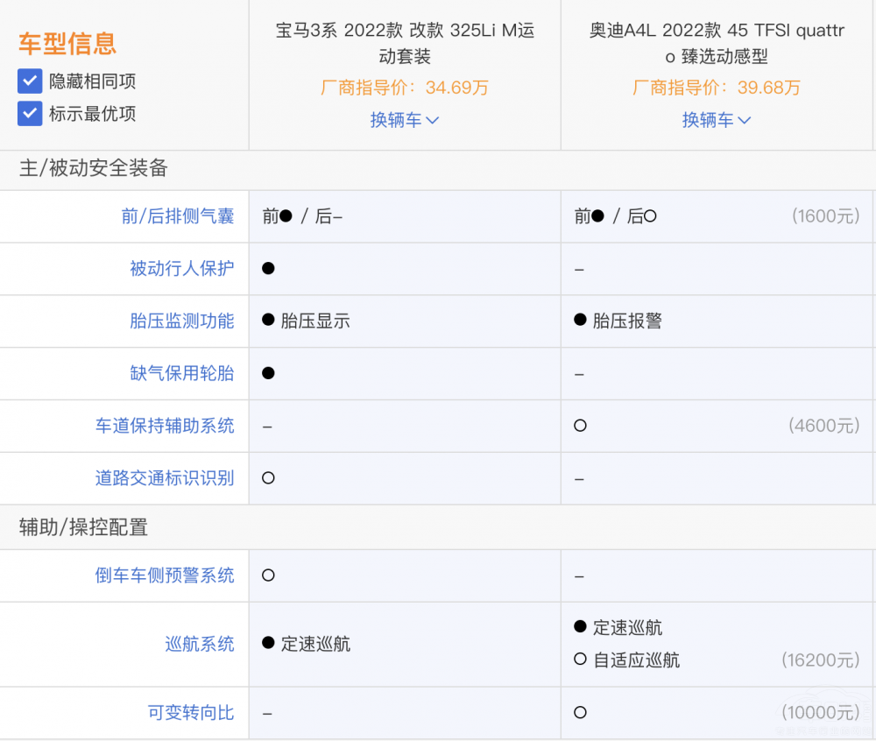Click the 巡航系统 row label

click(x=200, y=645)
